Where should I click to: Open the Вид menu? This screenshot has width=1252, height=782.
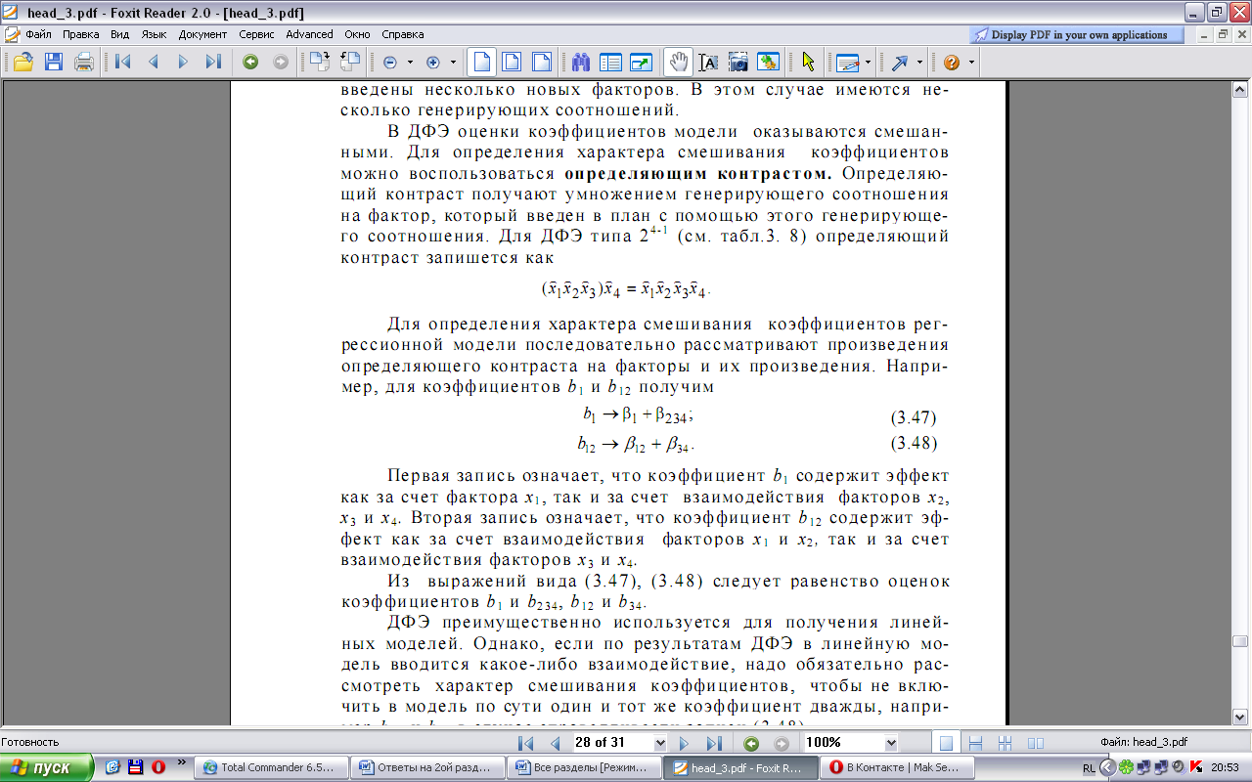click(x=119, y=33)
